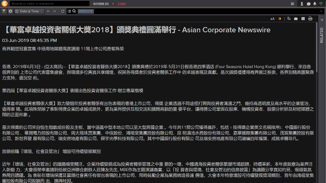Screen dimensions: 326x183
Task: Change the text size with the AA icon
Action: 272,19
